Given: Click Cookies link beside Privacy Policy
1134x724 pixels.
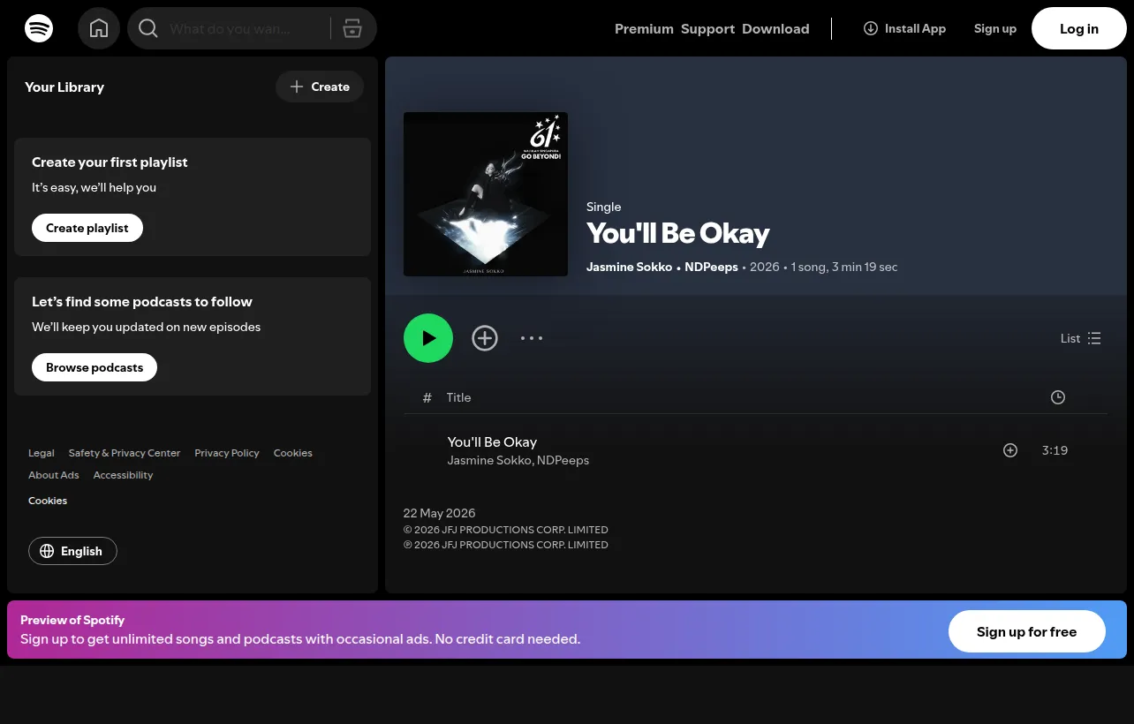Looking at the screenshot, I should 293,453.
